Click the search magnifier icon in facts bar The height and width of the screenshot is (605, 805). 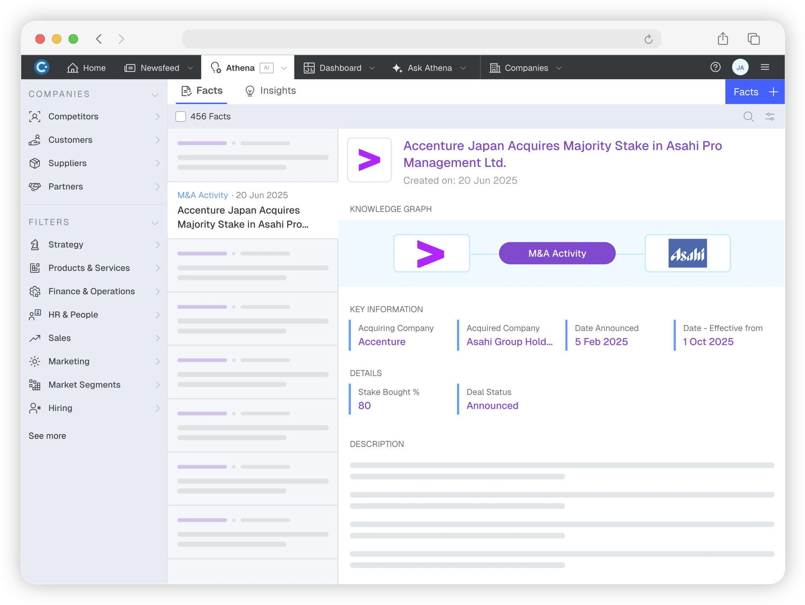click(x=748, y=117)
